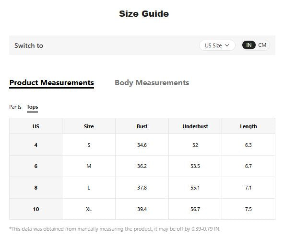Select the Product Measurements tab
The height and width of the screenshot is (235, 284).
(52, 83)
